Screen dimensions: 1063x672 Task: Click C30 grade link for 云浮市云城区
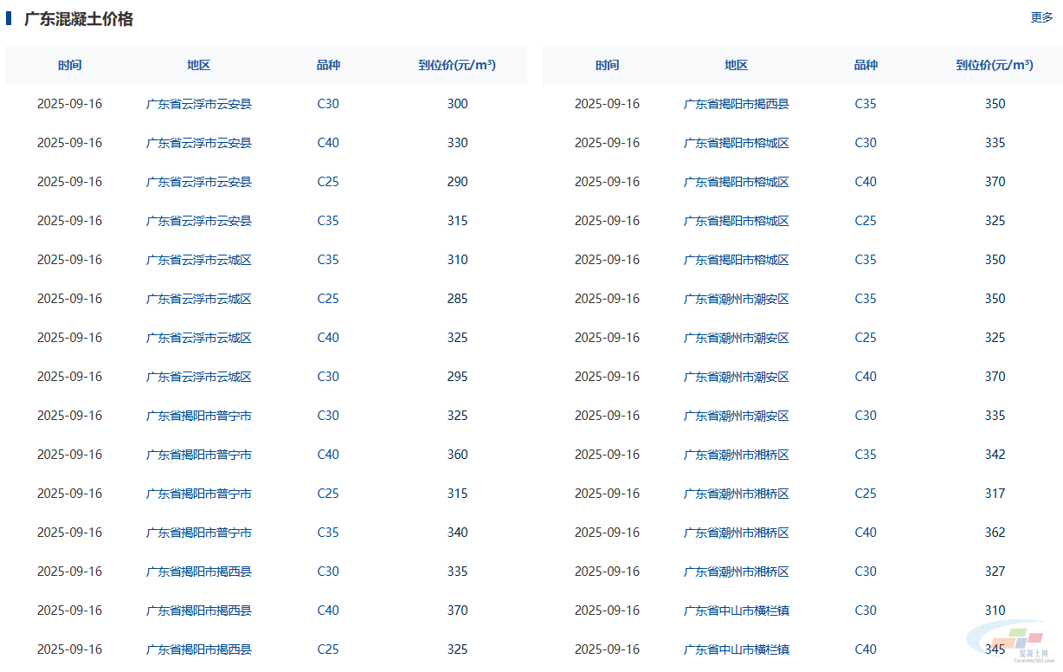[x=328, y=377]
